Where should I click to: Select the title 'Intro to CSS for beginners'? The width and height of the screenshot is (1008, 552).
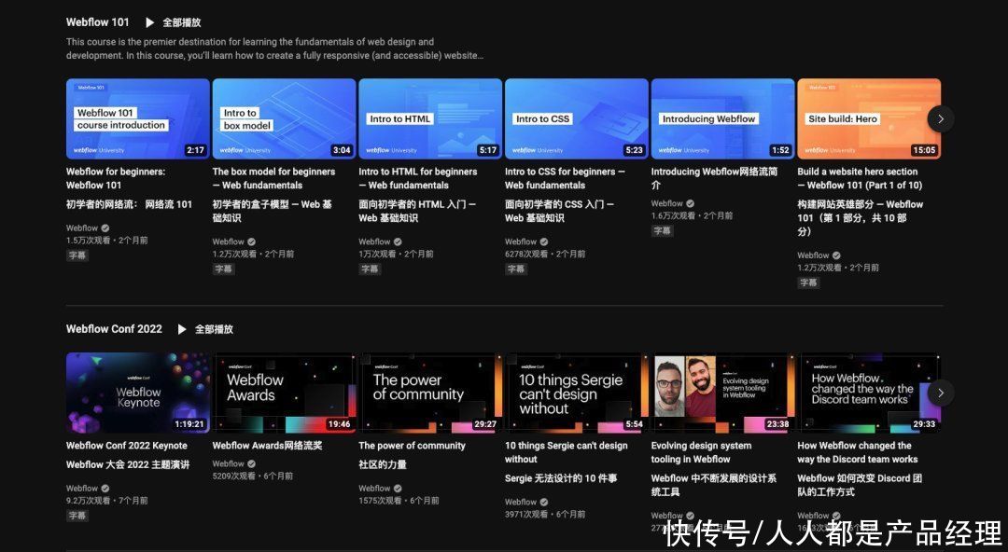565,178
